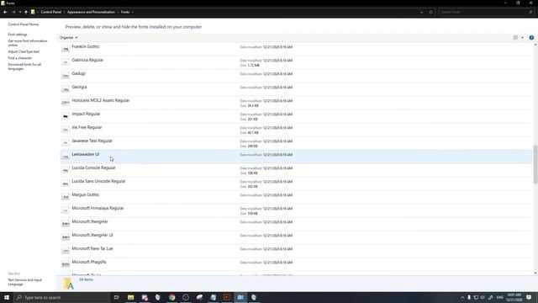
Task: Open Text Services and Input Language
Action: click(24, 282)
